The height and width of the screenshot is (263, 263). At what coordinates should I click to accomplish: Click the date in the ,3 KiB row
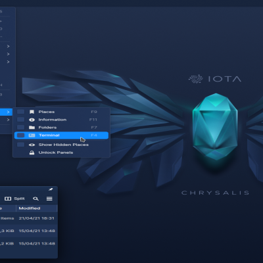pos(37,231)
